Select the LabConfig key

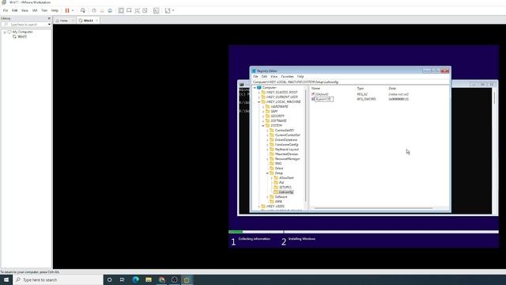tap(286, 192)
